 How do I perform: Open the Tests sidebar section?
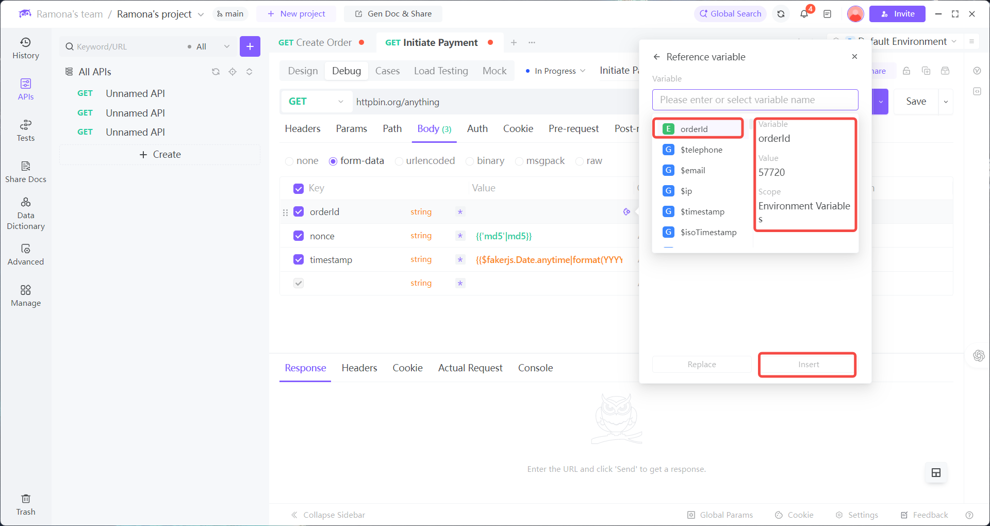25,131
